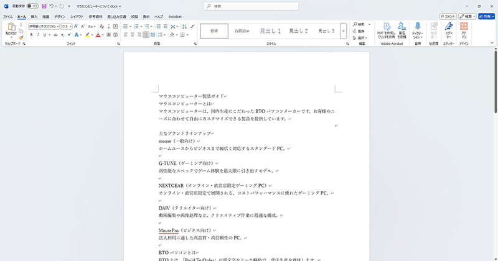The width and height of the screenshot is (498, 261).
Task: Click the character shading icon
Action: coord(108,35)
